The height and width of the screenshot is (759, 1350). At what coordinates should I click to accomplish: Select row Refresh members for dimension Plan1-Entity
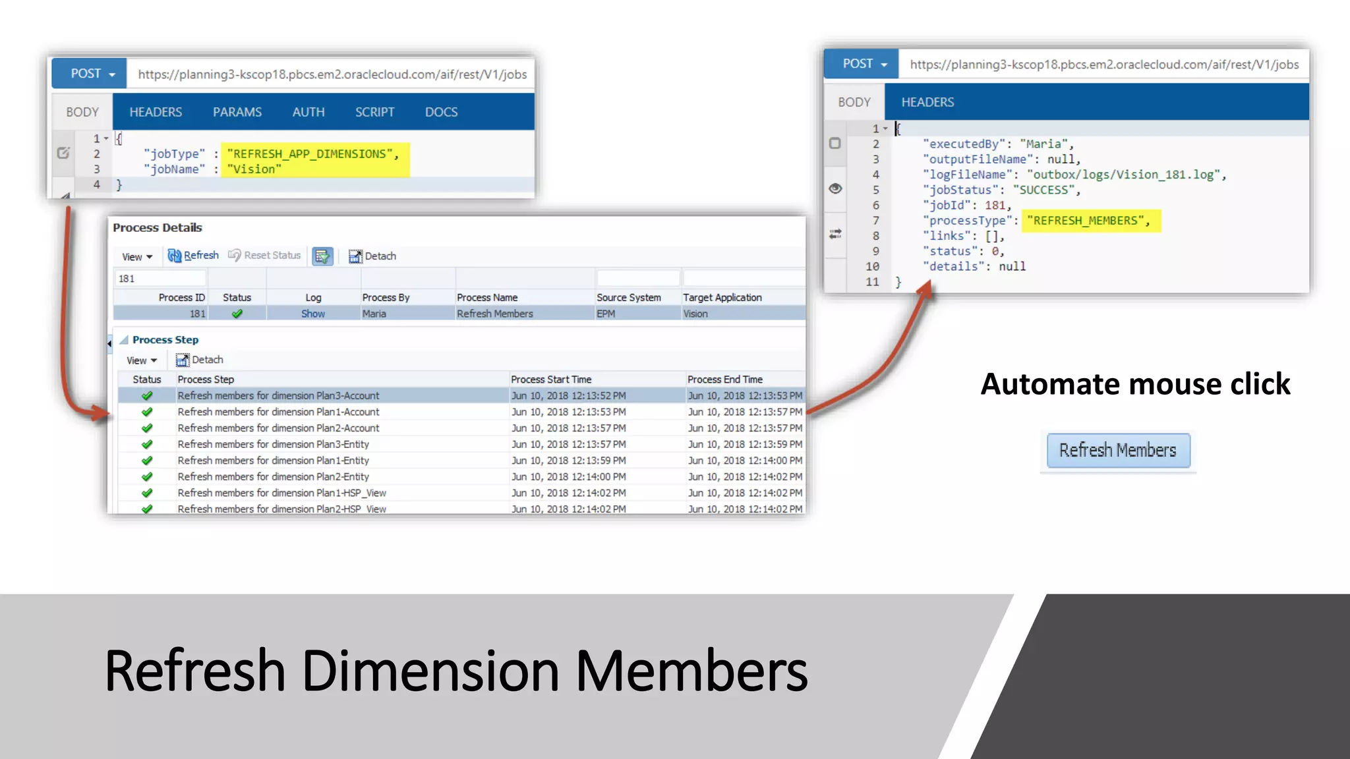(x=461, y=461)
